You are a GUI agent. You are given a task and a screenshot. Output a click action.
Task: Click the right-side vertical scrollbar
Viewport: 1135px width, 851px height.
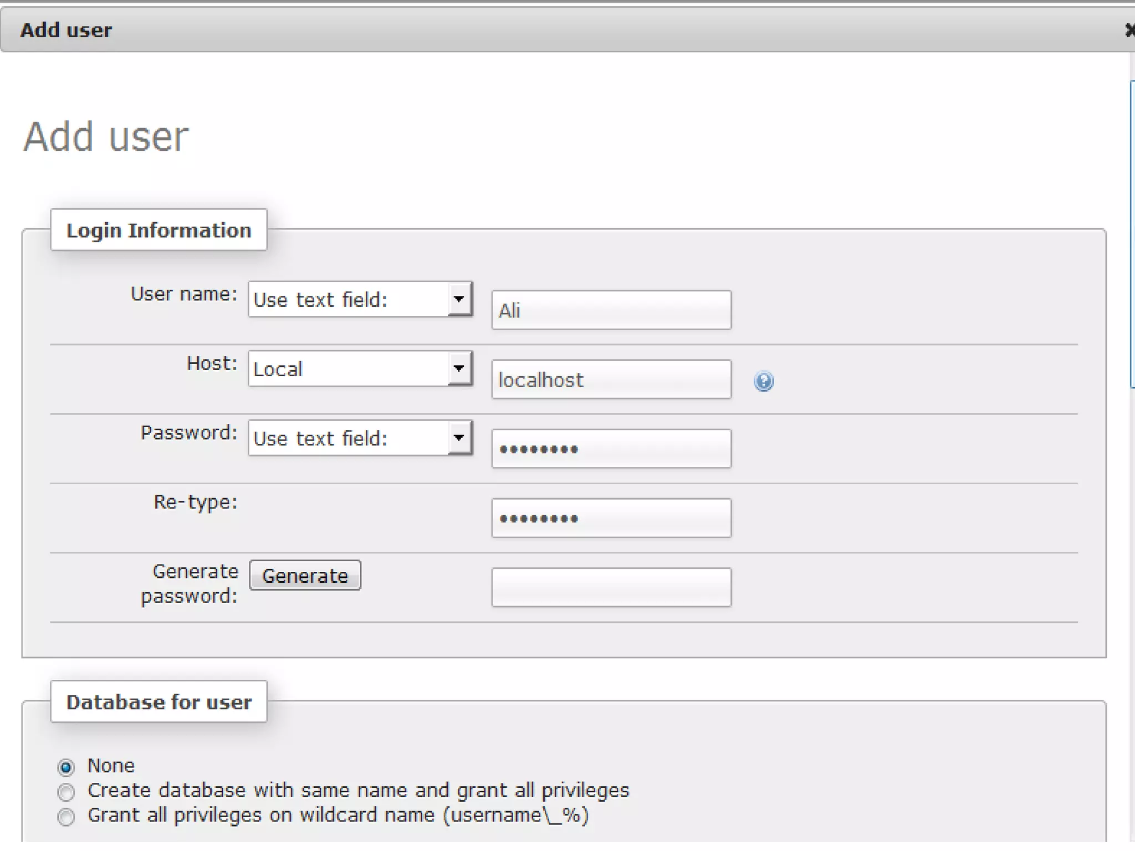(x=1132, y=233)
